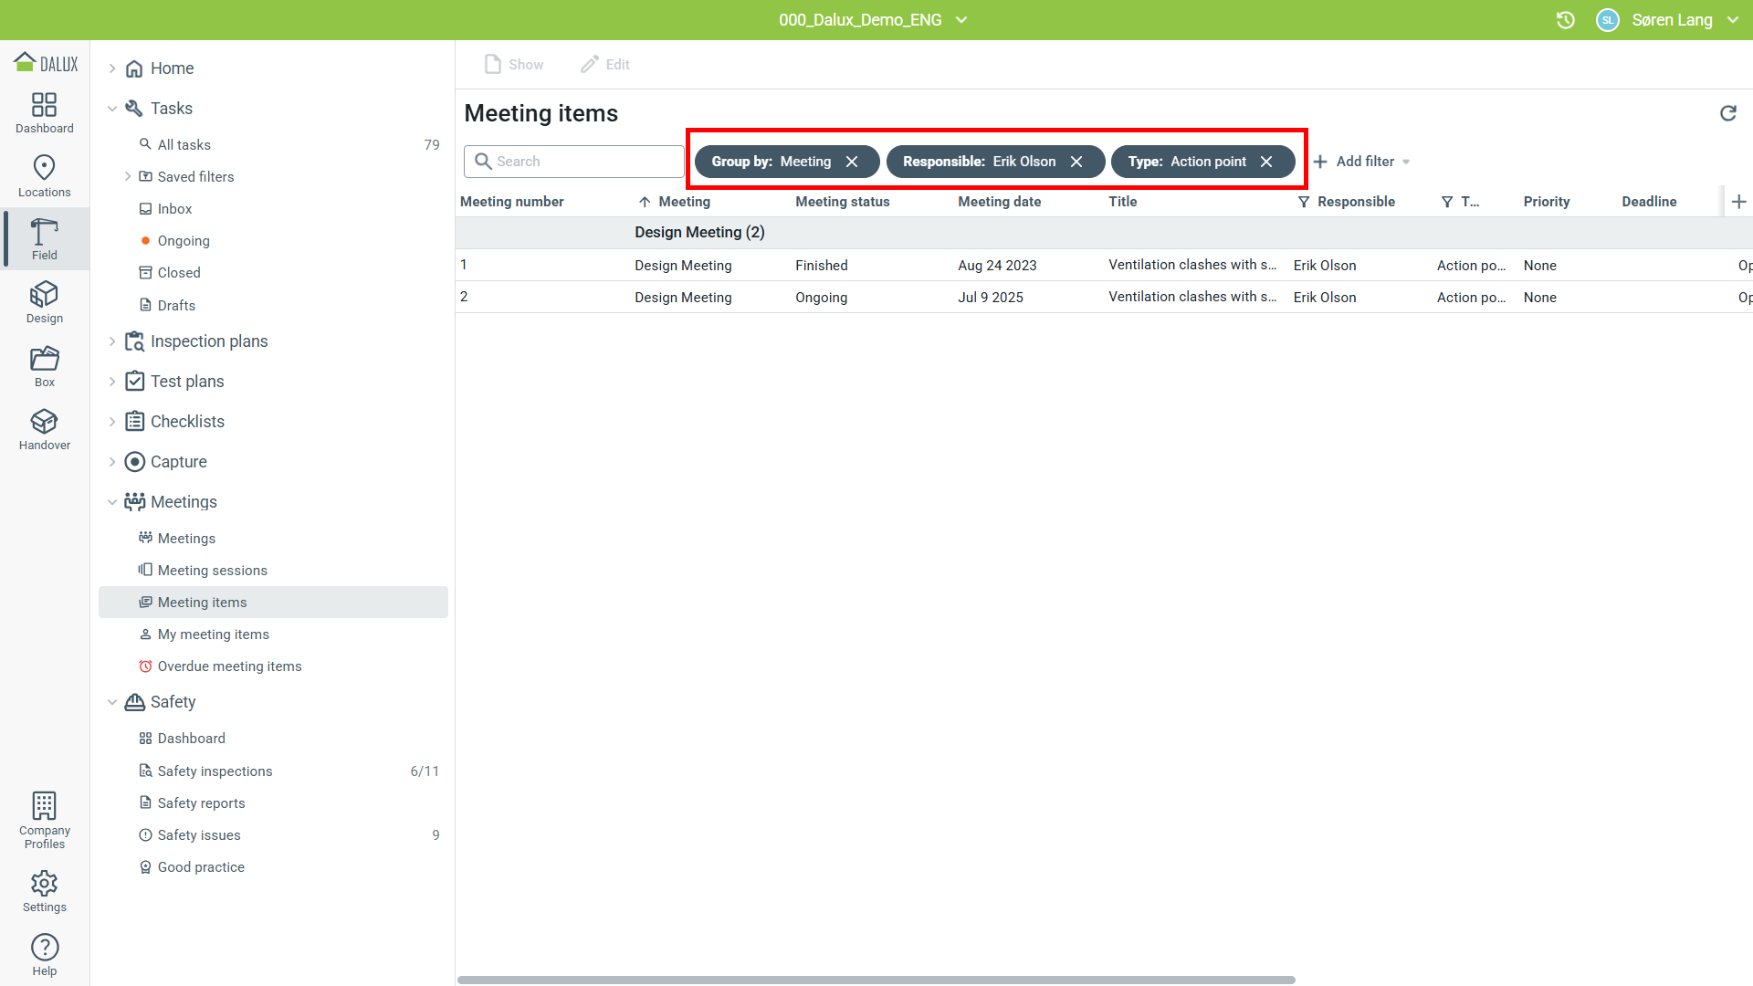Click the refresh icon beside Meeting items
Screen dimensions: 1753x986
coord(1728,113)
